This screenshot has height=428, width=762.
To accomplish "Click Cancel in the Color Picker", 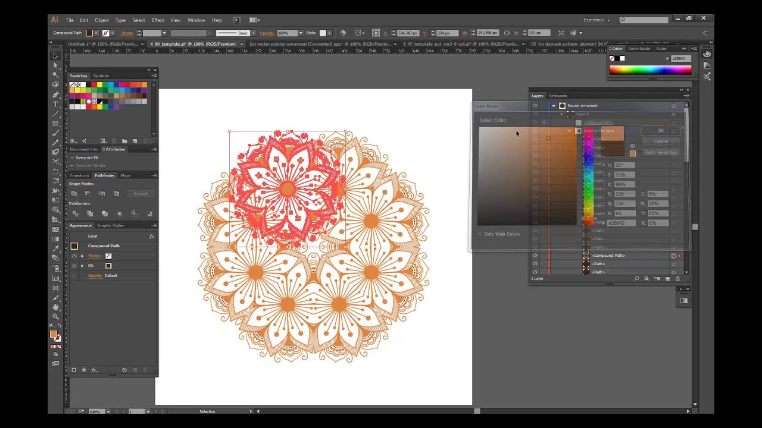I will point(660,141).
